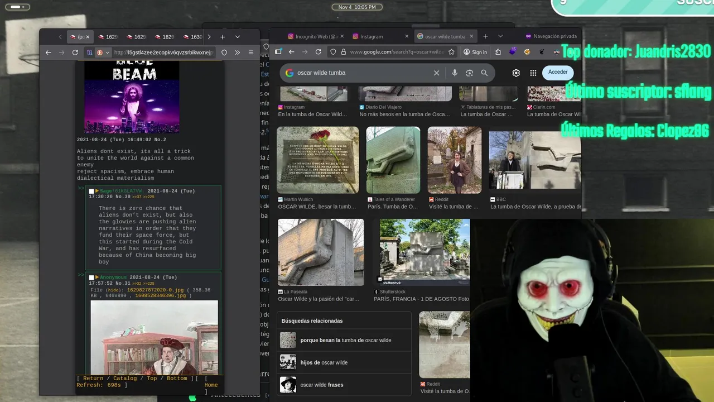Open tracking protection shield in Google window
Screen dimensions: 714x402
coord(333,52)
